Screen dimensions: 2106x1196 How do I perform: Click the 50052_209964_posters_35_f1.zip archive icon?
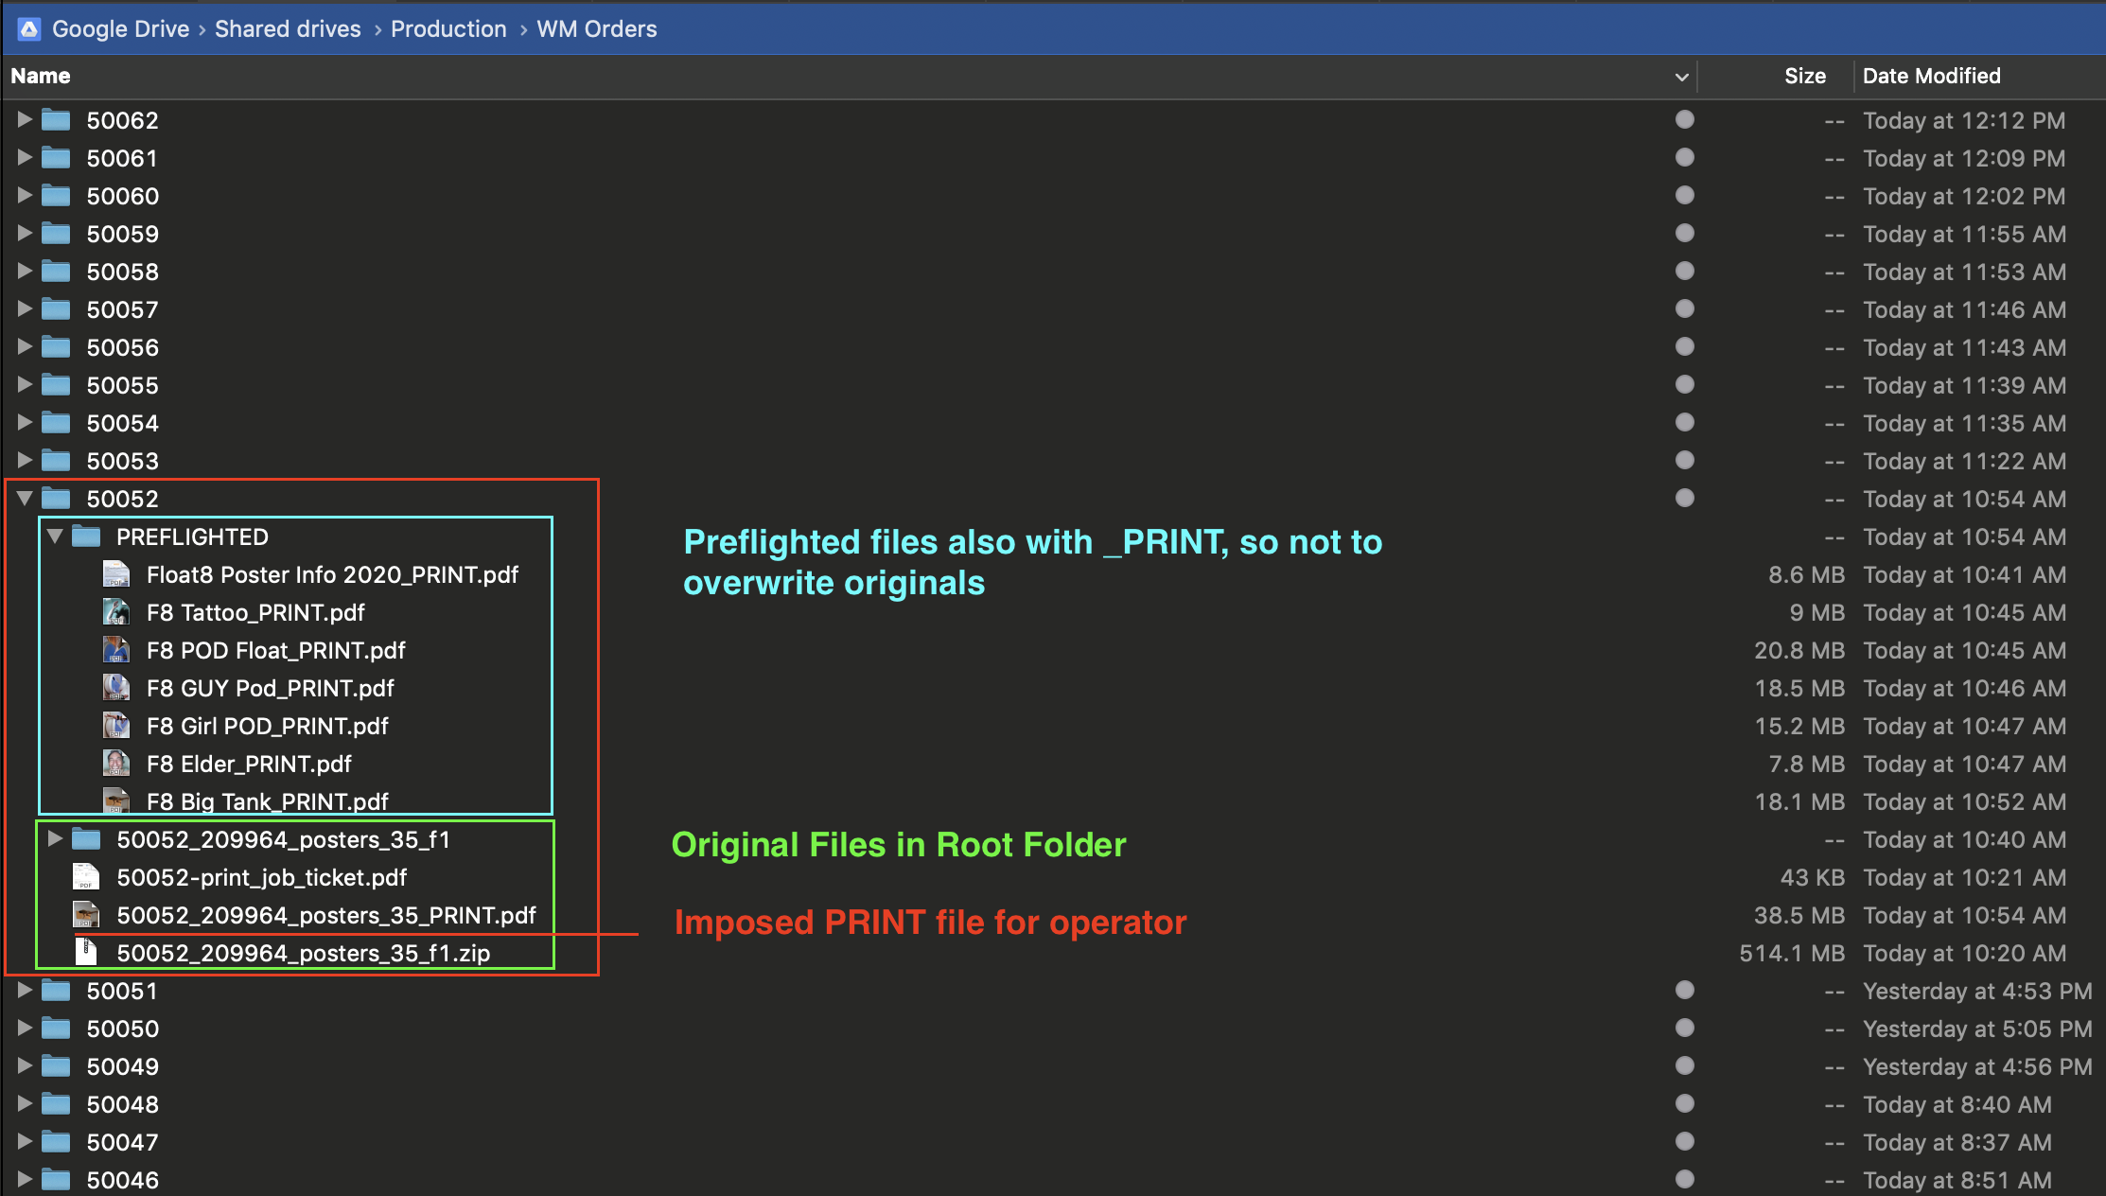point(86,952)
